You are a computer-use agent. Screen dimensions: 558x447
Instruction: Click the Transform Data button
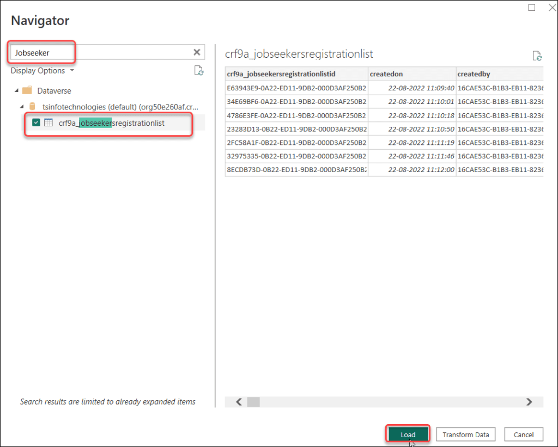coord(465,434)
